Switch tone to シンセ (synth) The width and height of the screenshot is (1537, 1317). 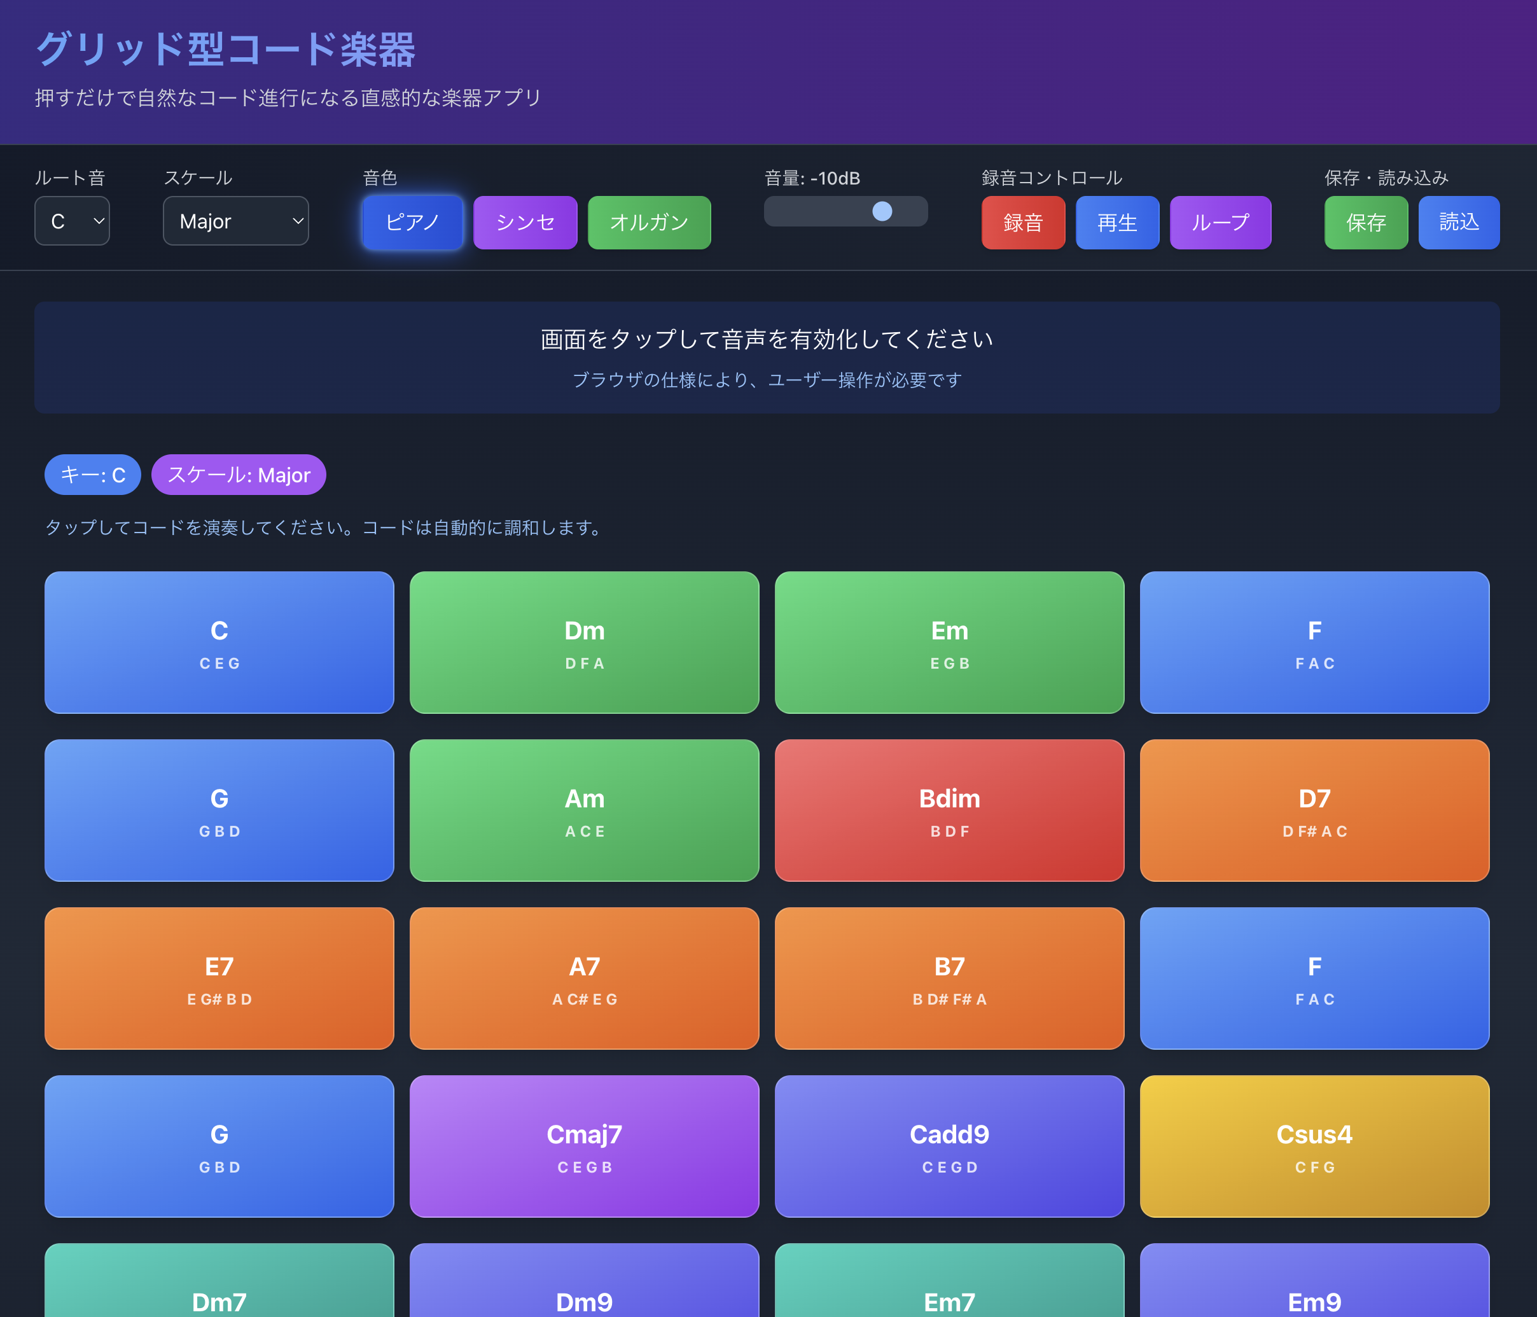pyautogui.click(x=524, y=223)
